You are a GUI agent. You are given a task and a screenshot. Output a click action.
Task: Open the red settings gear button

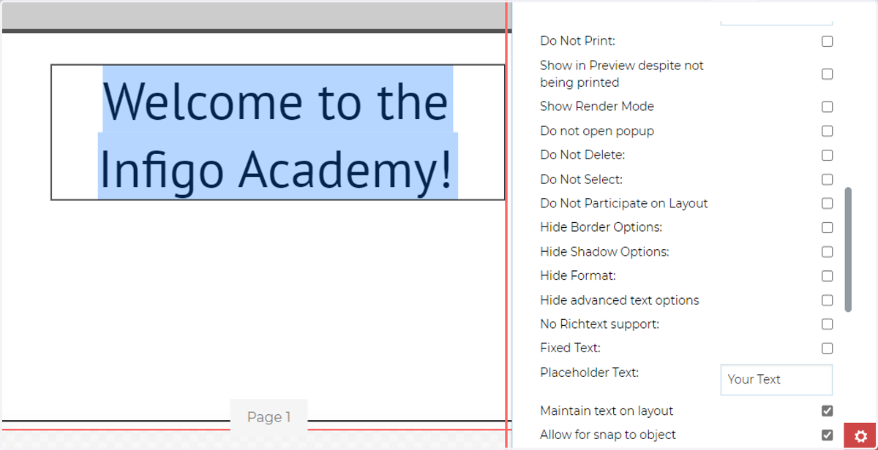click(x=860, y=436)
